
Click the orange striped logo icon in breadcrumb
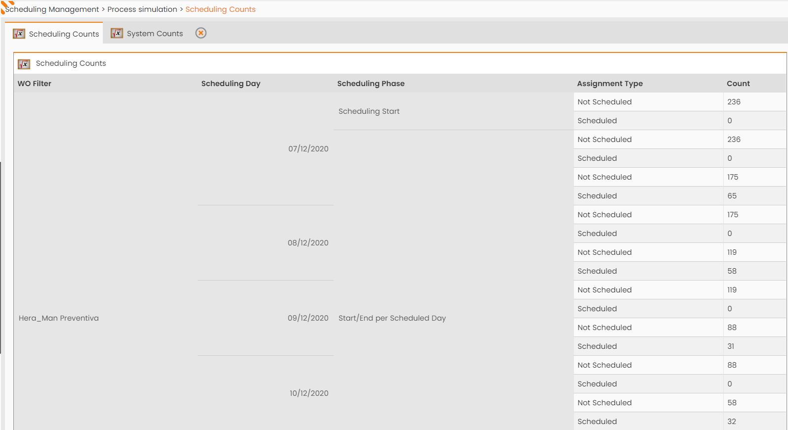[7, 6]
